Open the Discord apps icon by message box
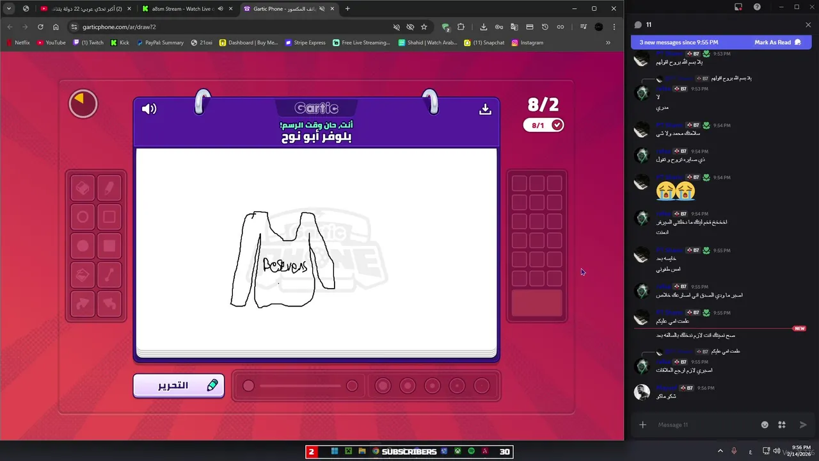Screen dimensions: 819x461 point(782,425)
